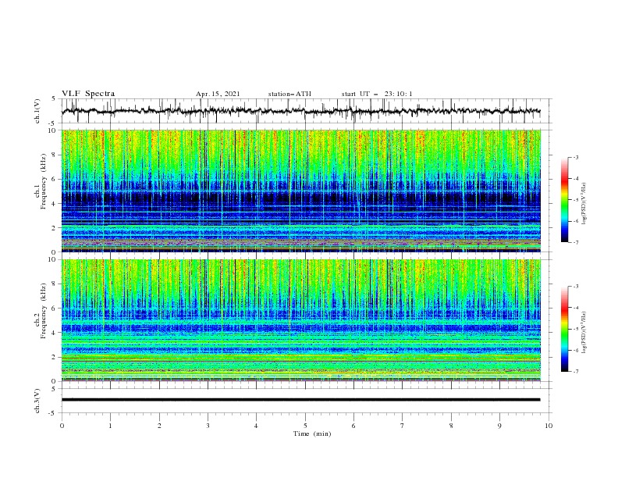The height and width of the screenshot is (478, 618).
Task: Click the time axis tick label "3"
Action: tap(208, 426)
